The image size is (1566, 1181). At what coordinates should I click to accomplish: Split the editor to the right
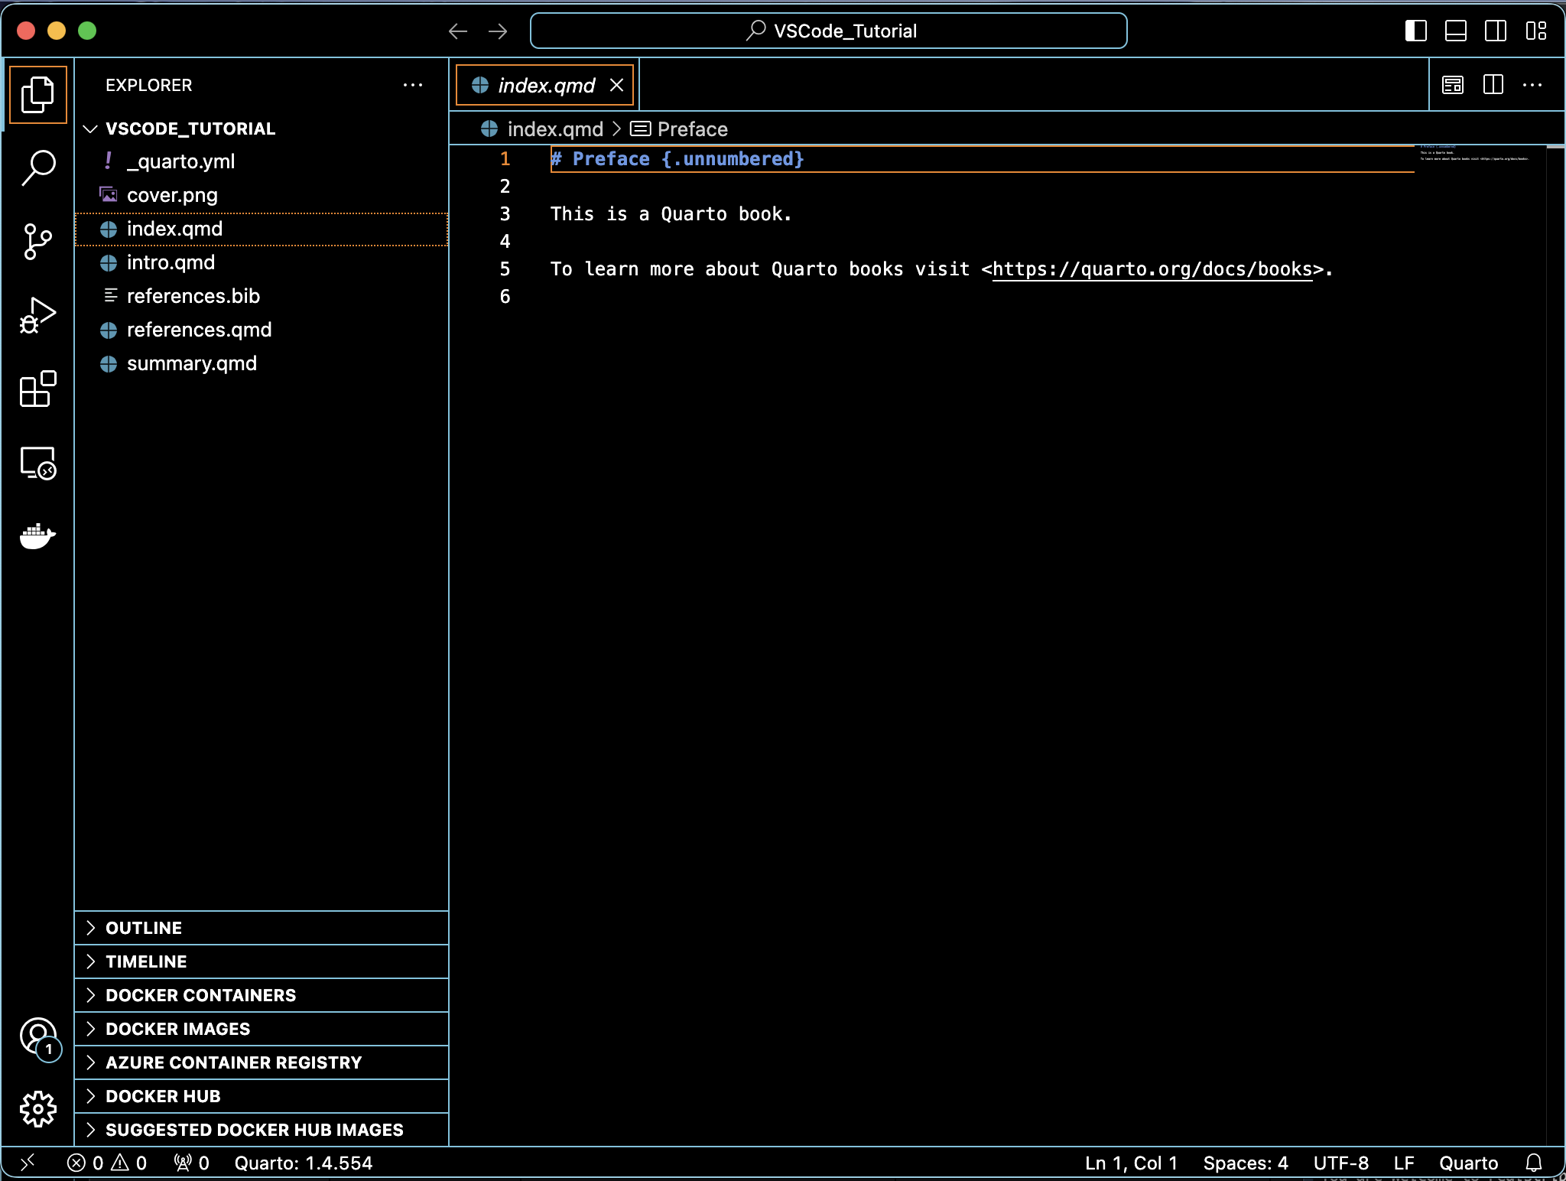[x=1493, y=85]
